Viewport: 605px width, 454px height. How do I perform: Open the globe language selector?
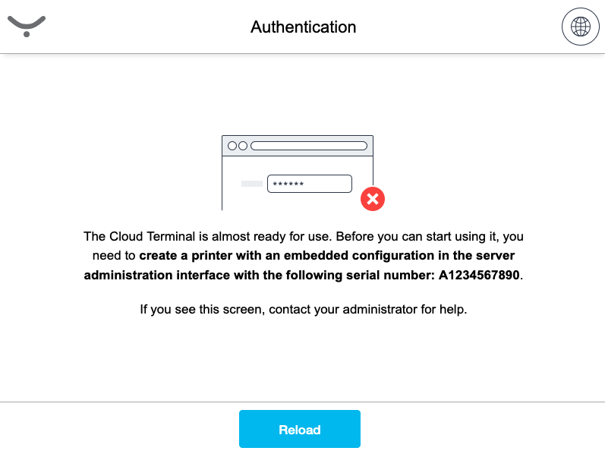click(580, 27)
